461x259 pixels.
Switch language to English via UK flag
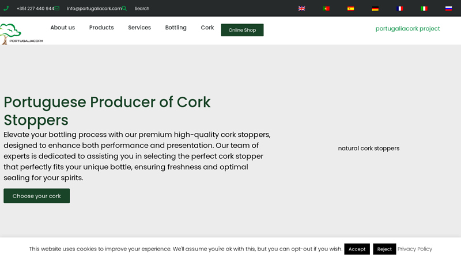(x=301, y=9)
